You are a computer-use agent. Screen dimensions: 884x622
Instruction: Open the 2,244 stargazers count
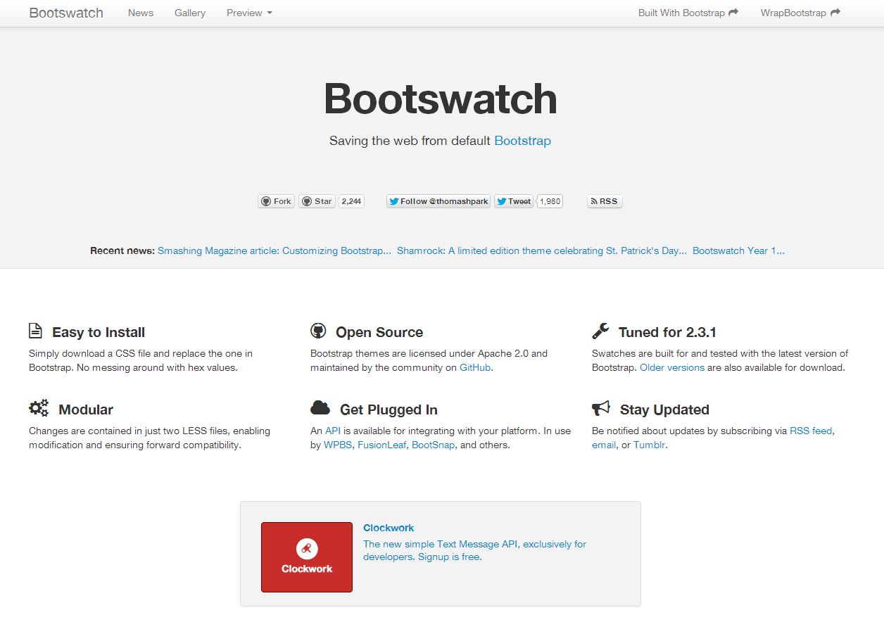(351, 201)
